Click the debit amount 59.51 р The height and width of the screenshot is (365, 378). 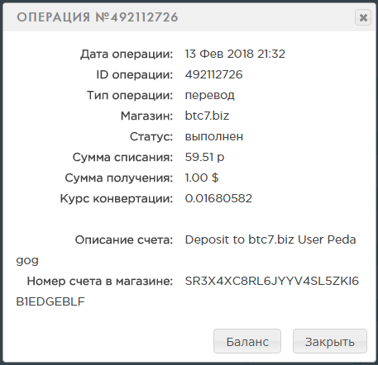coord(204,158)
